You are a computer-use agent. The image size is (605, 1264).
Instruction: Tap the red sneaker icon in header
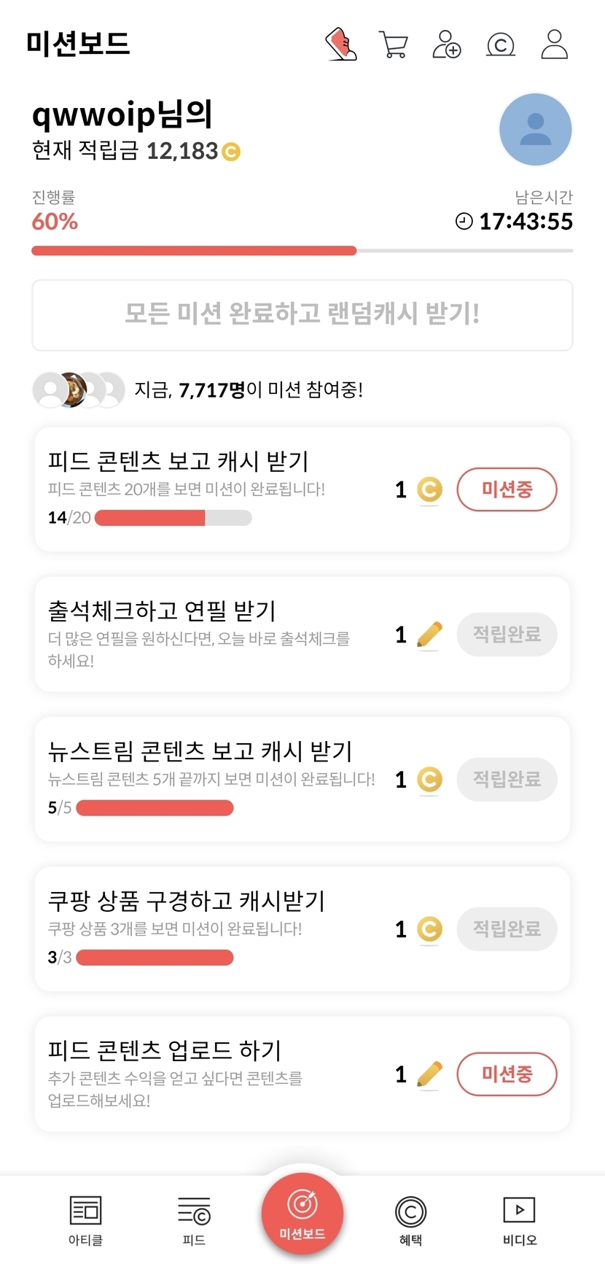click(x=340, y=44)
